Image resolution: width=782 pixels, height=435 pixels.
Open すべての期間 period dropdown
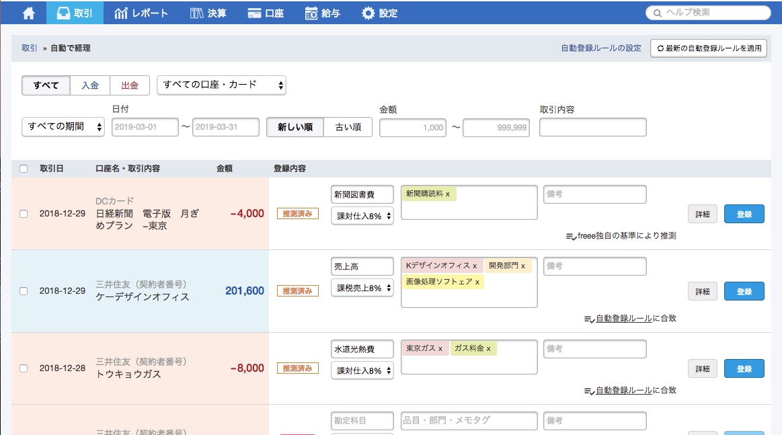(x=63, y=126)
